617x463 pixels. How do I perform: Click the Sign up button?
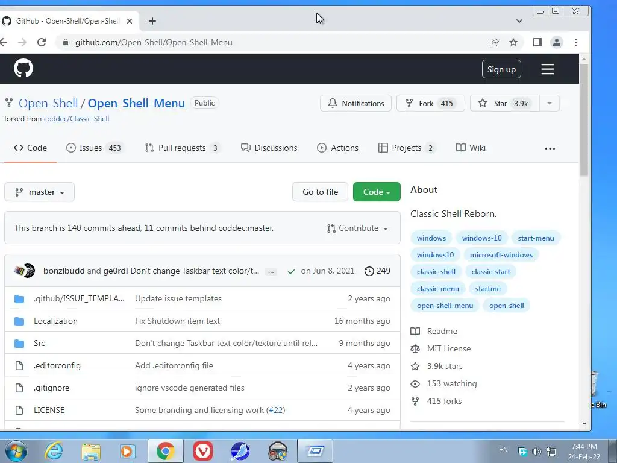501,69
